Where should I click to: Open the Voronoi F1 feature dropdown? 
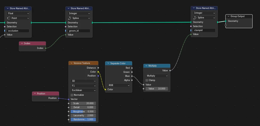(x=83, y=86)
